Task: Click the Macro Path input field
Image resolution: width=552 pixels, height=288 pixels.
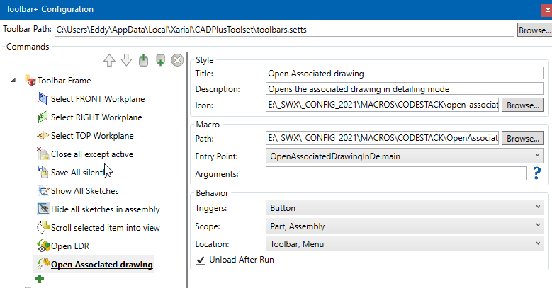Action: click(382, 138)
